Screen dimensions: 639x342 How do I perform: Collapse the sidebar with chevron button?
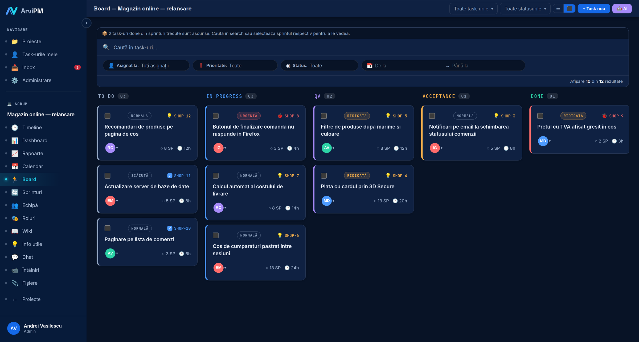pyautogui.click(x=87, y=23)
